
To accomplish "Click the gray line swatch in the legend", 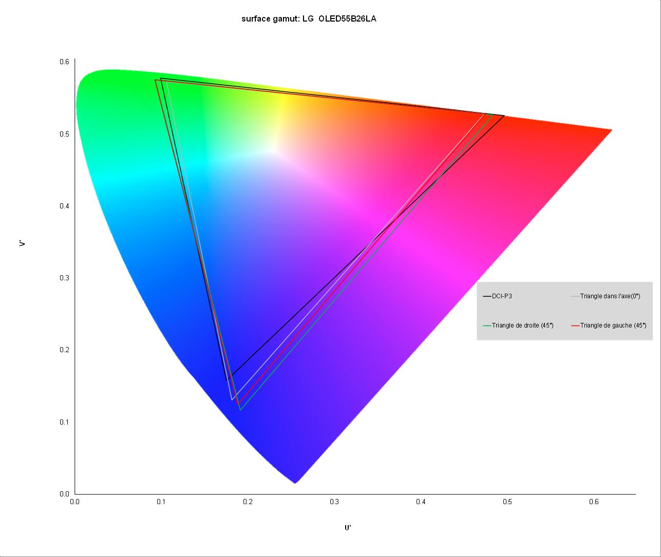I will 575,296.
